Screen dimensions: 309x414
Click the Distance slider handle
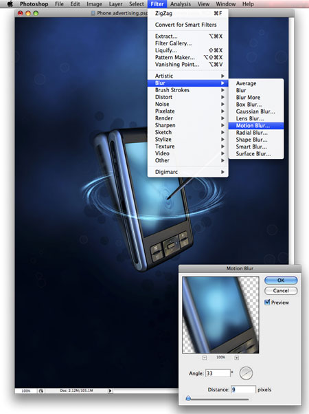(188, 398)
